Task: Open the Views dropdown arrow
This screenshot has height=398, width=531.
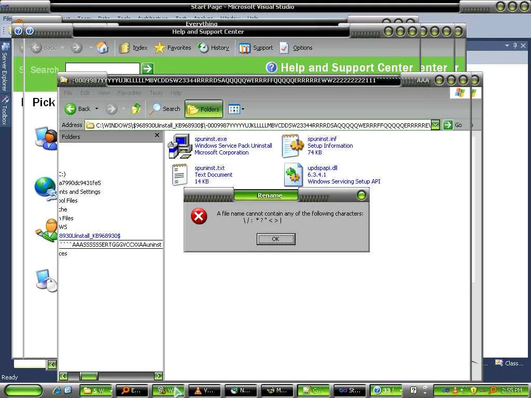Action: click(243, 109)
